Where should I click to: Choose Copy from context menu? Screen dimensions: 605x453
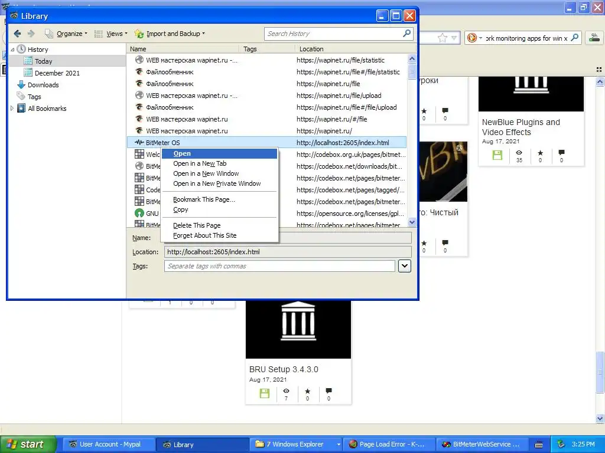tap(220, 209)
